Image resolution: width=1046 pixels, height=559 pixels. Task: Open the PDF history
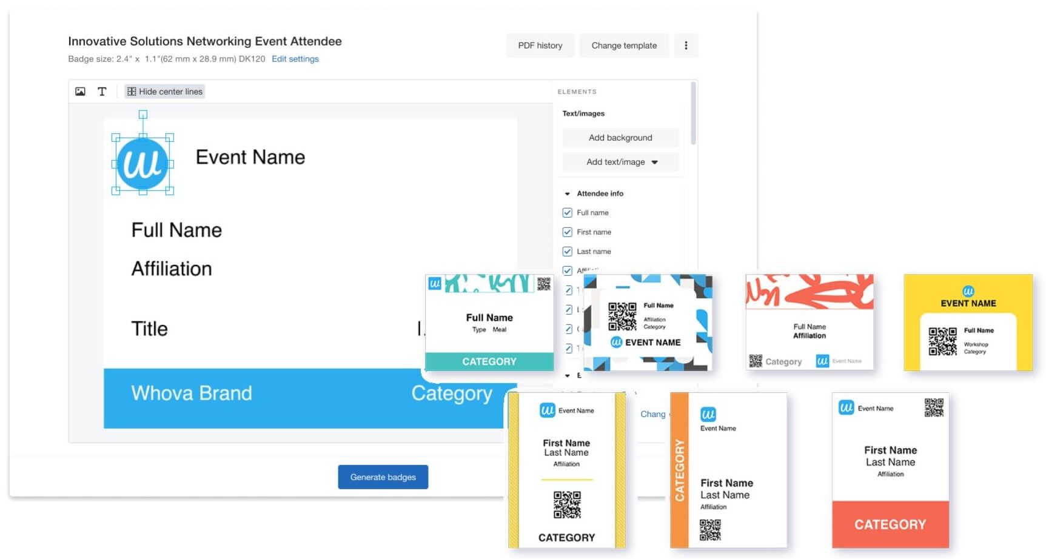(x=540, y=45)
